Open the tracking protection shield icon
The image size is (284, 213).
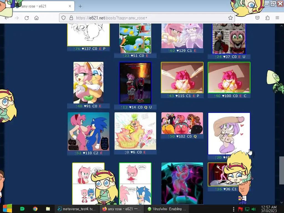point(64,18)
